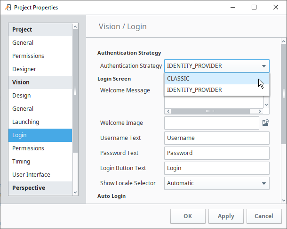Click the Project Properties app icon in title bar
Screen dimensions: 287x229
click(8, 8)
